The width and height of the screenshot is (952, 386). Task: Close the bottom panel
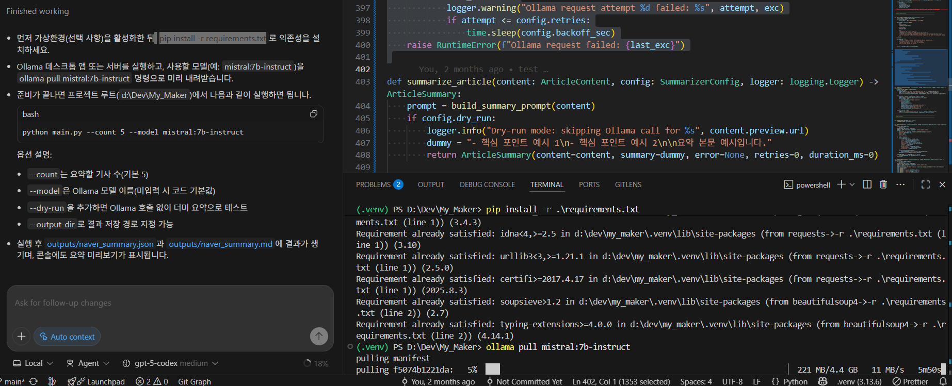942,184
